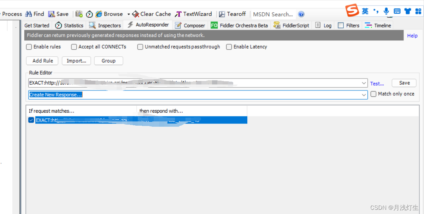Toggle Accept all CONNECTs checkbox
The image size is (424, 214).
(74, 47)
